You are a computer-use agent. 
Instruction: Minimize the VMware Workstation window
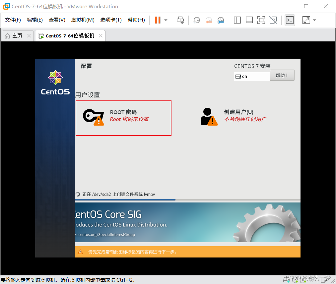[287, 6]
